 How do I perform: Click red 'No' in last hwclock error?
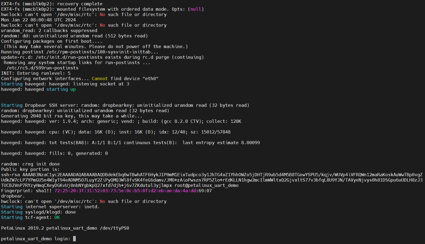click(x=102, y=201)
